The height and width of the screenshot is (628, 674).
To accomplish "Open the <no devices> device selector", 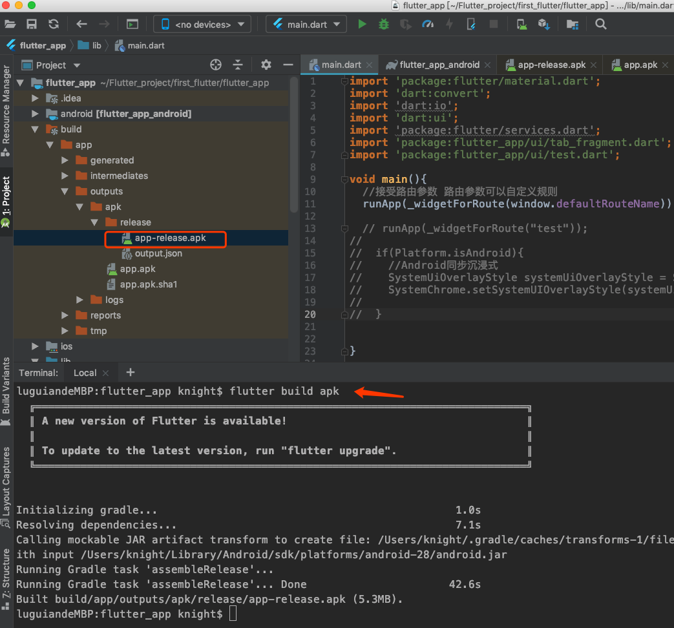I will [x=202, y=23].
